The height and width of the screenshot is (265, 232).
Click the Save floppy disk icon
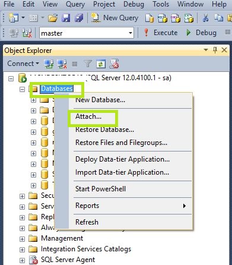pos(66,18)
